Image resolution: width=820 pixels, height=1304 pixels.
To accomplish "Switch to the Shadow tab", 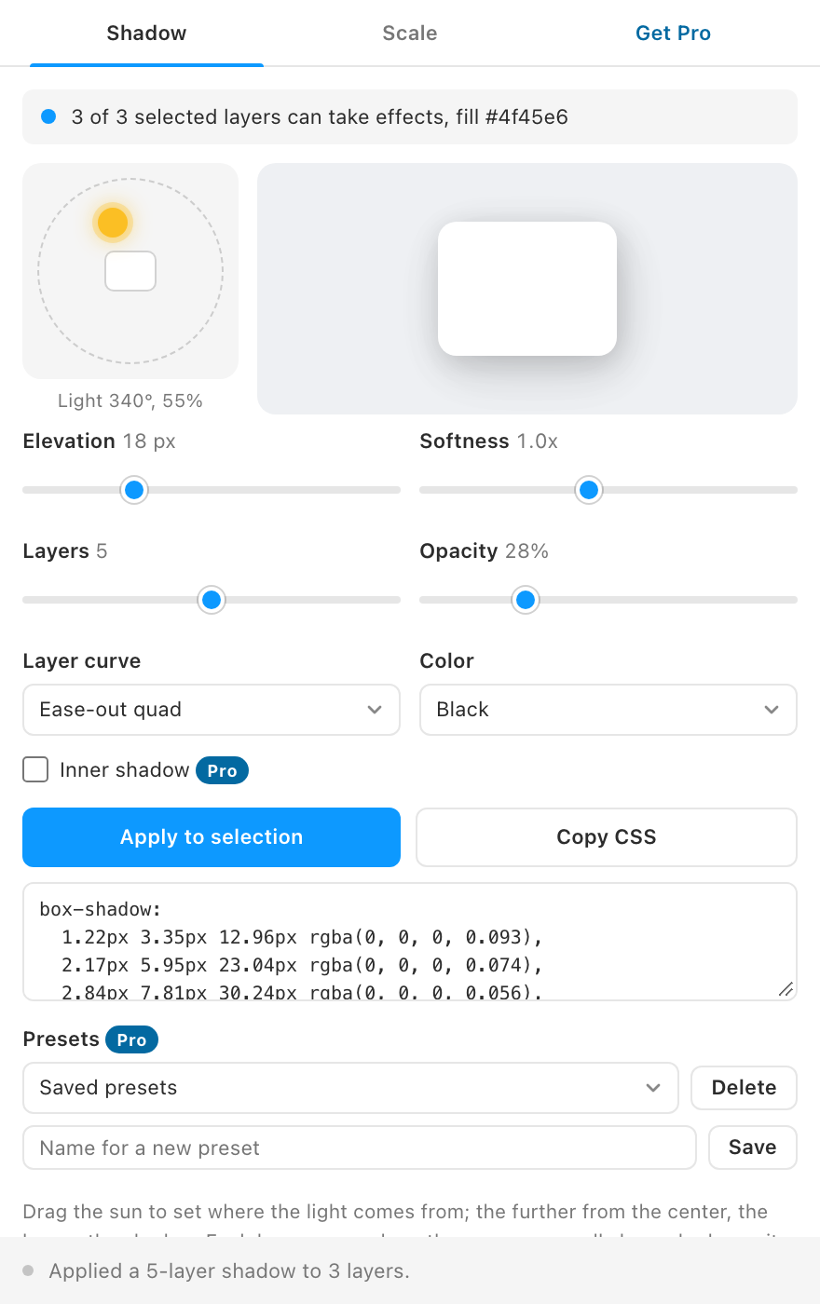I will click(x=146, y=34).
